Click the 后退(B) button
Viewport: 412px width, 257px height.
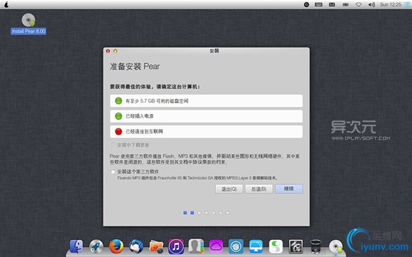[x=259, y=189]
